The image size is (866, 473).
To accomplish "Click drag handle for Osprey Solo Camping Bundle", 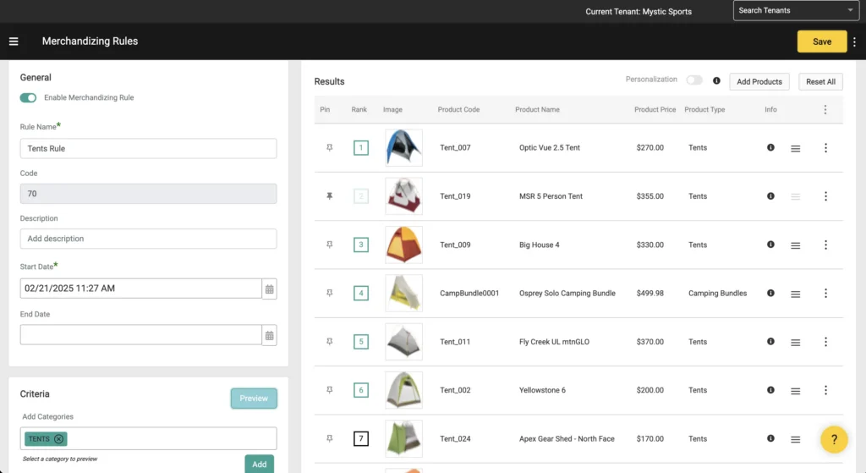I will pos(795,294).
